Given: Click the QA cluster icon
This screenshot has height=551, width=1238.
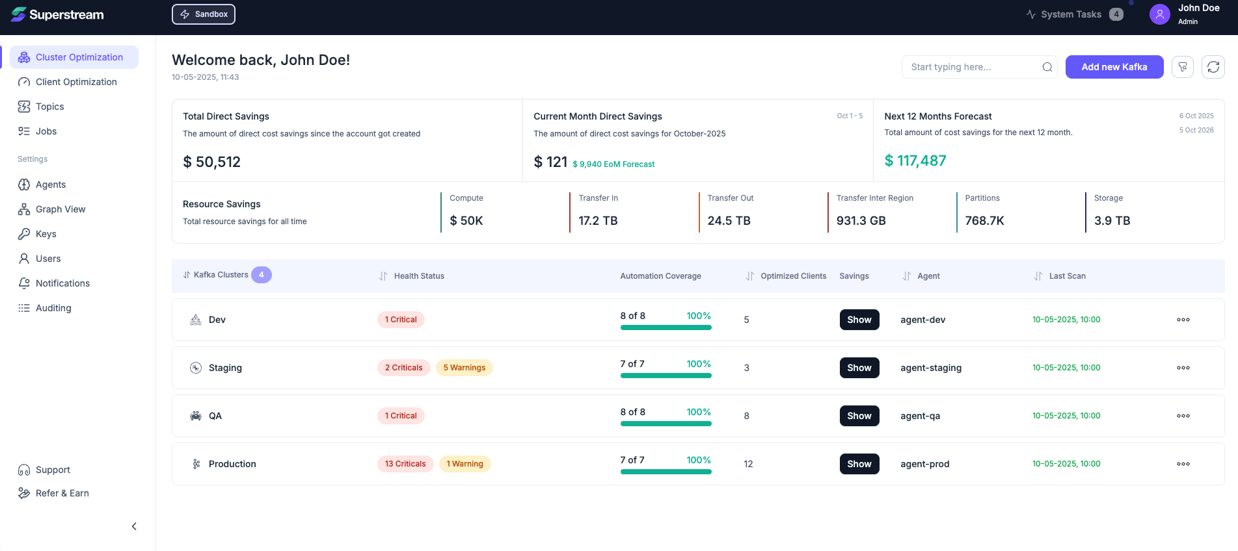Looking at the screenshot, I should pos(196,416).
